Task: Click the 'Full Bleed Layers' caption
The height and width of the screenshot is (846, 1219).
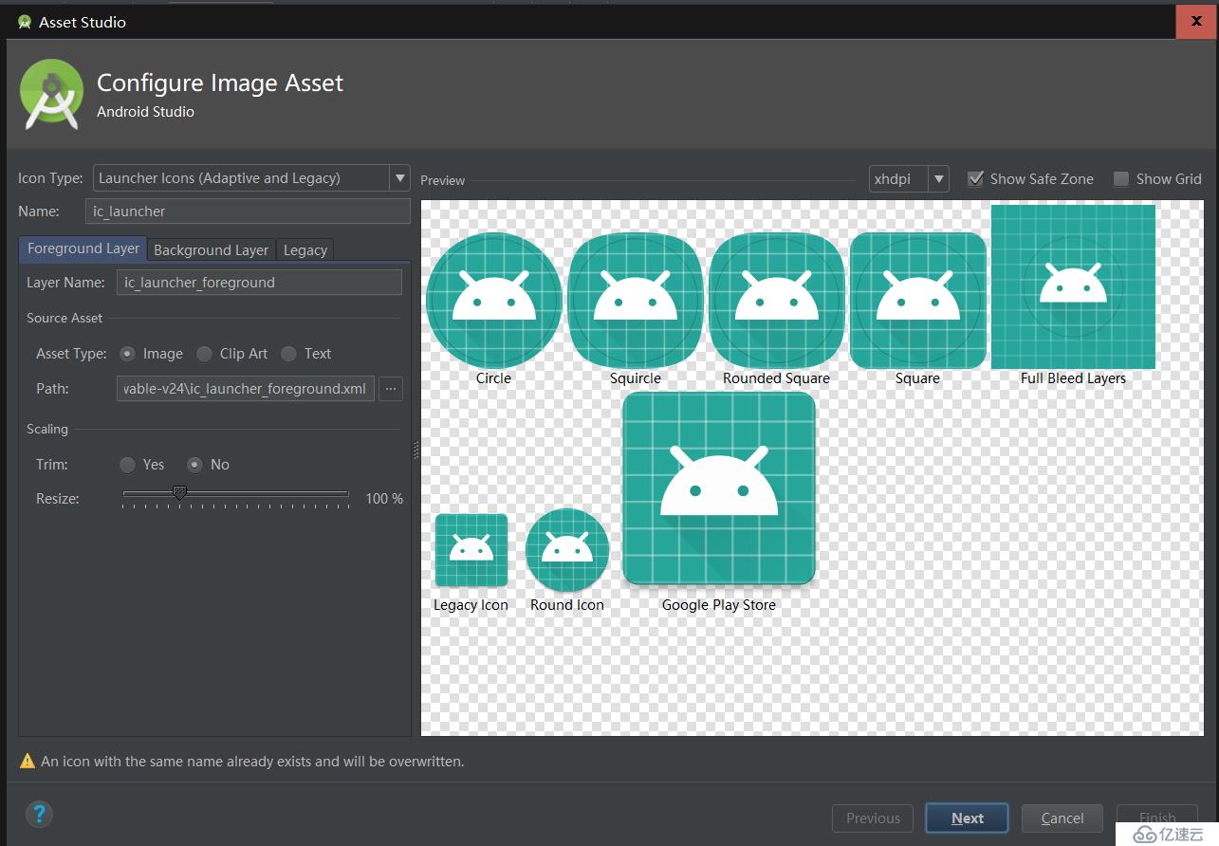Action: [1073, 378]
